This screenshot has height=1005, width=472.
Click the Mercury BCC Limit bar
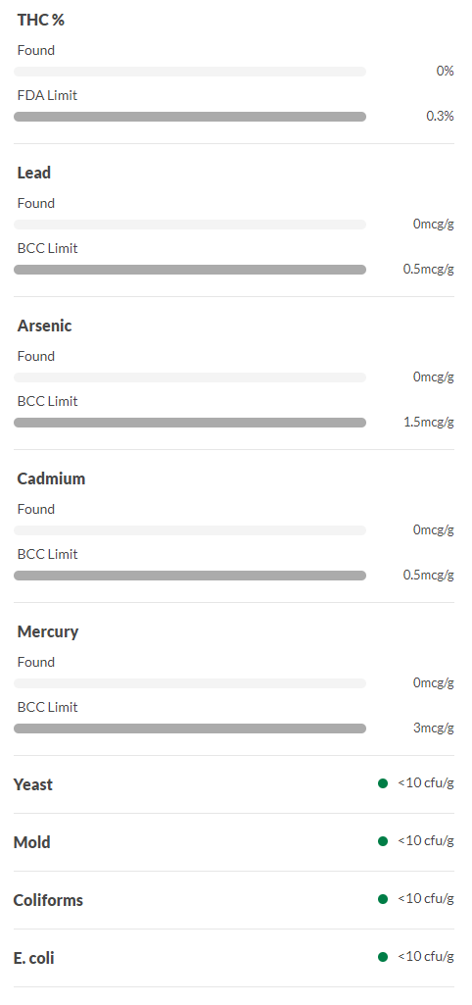point(190,729)
